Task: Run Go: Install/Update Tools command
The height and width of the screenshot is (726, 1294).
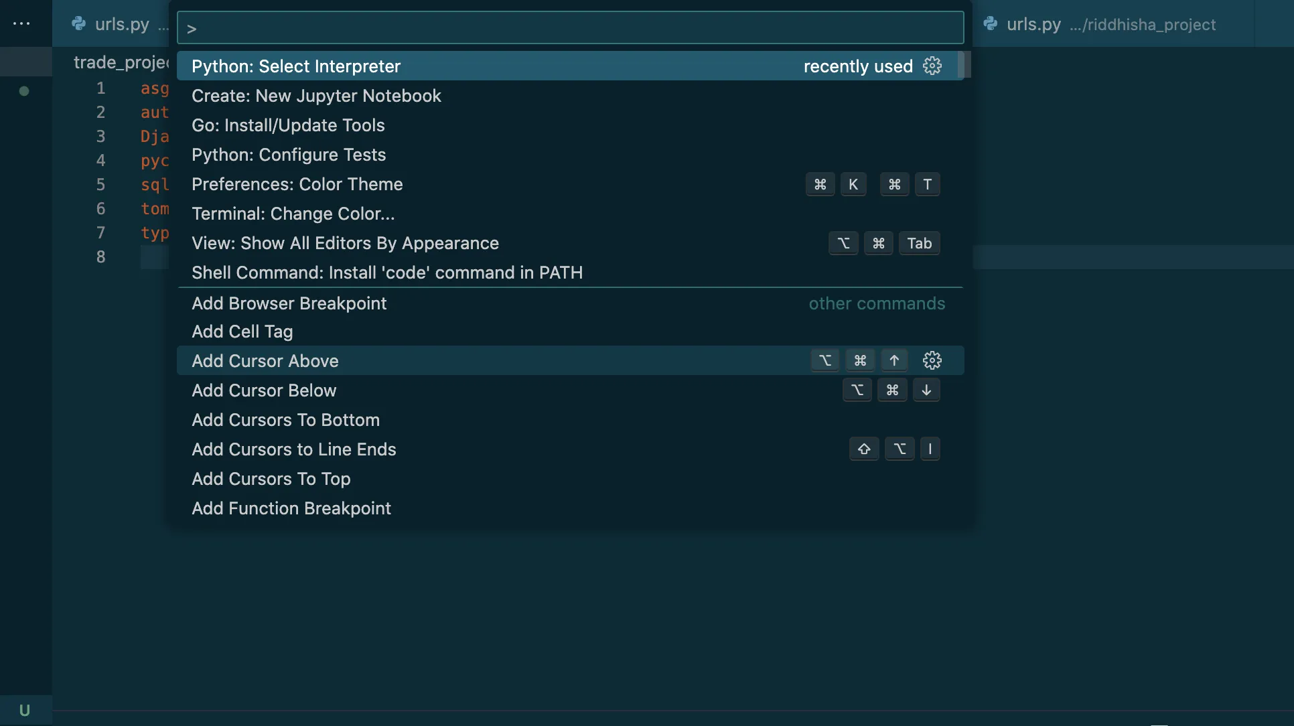Action: pos(288,125)
